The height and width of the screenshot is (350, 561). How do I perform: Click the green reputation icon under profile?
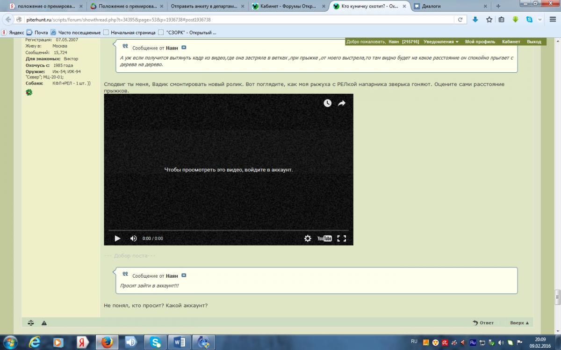click(29, 92)
